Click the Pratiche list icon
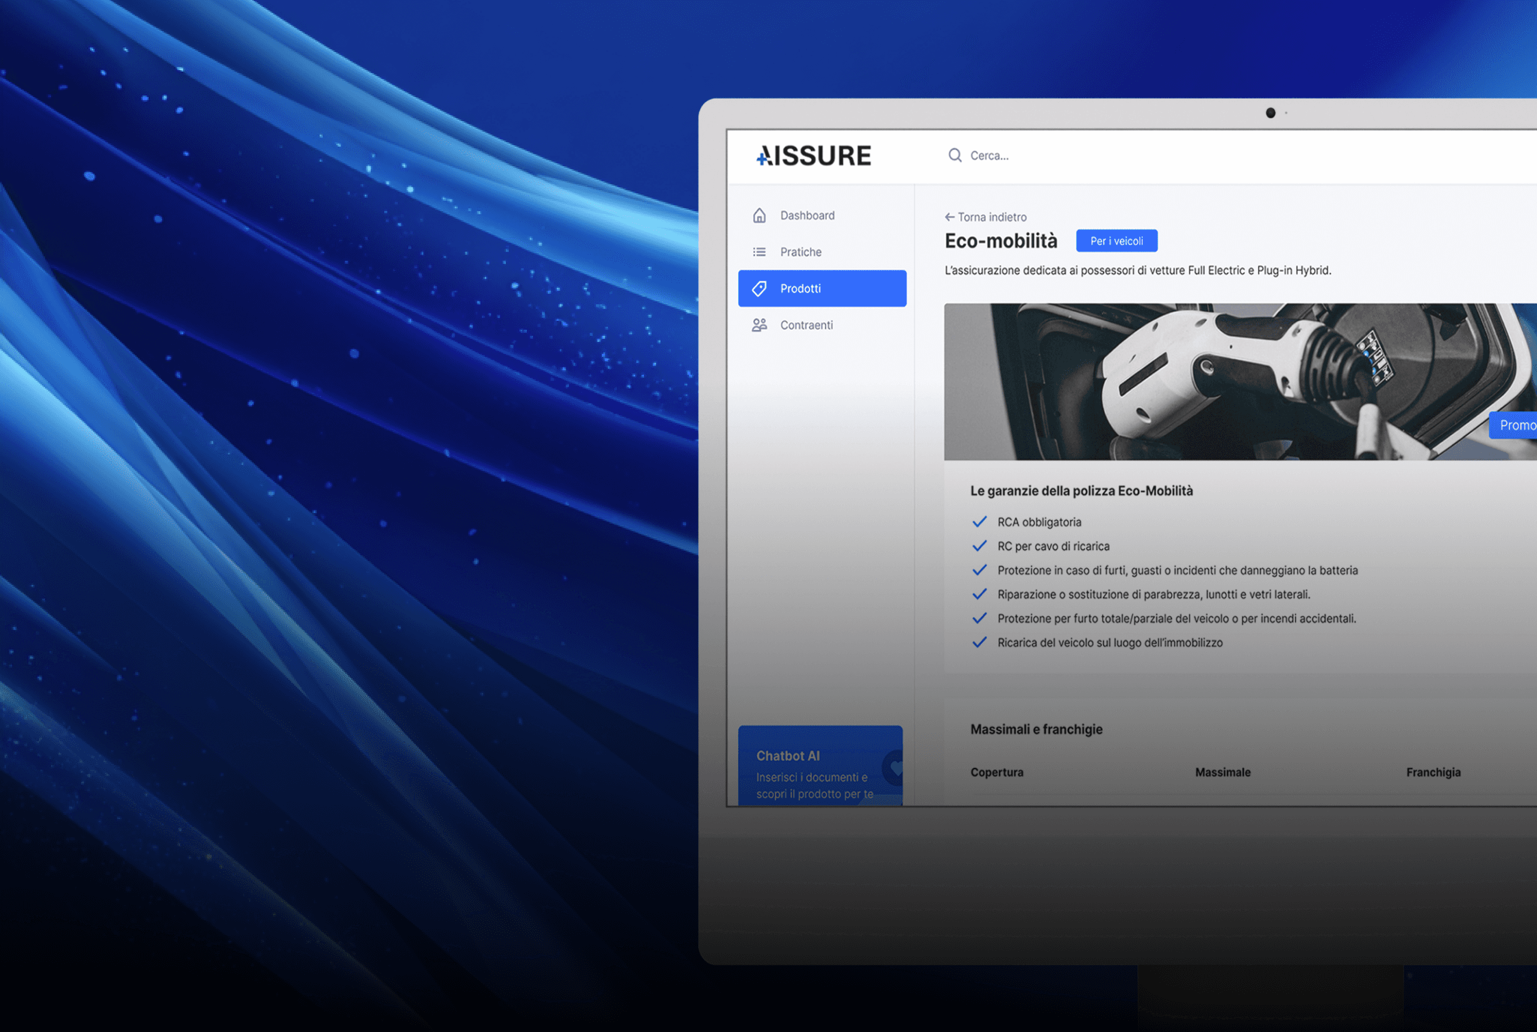Screen dimensions: 1537x1032 click(759, 252)
